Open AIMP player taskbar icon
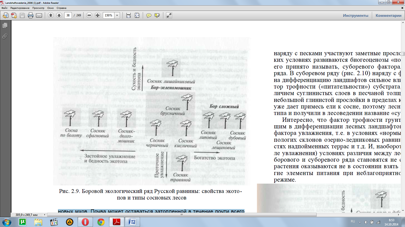Image resolution: width=405 pixels, height=227 pixels. pos(70,222)
